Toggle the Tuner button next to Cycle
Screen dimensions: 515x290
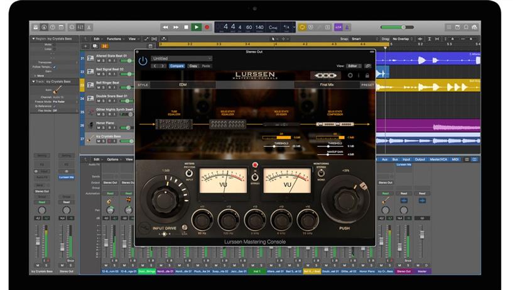point(311,27)
